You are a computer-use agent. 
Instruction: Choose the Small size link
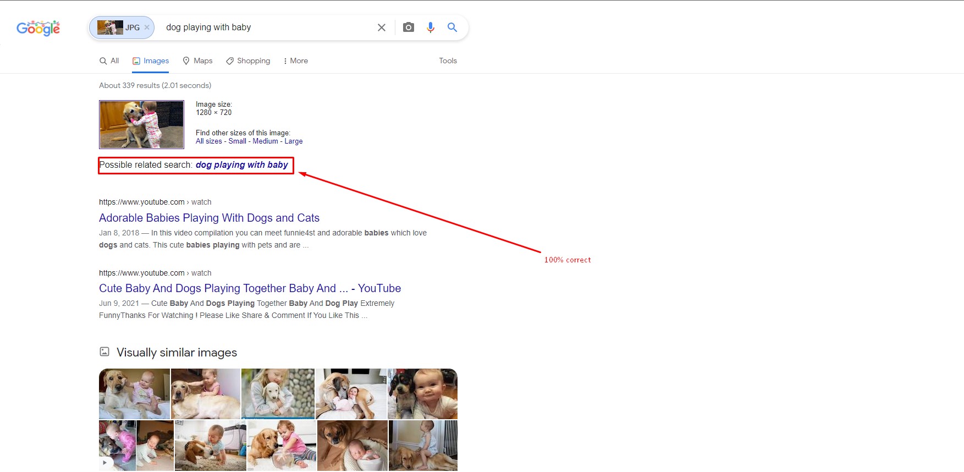[238, 141]
